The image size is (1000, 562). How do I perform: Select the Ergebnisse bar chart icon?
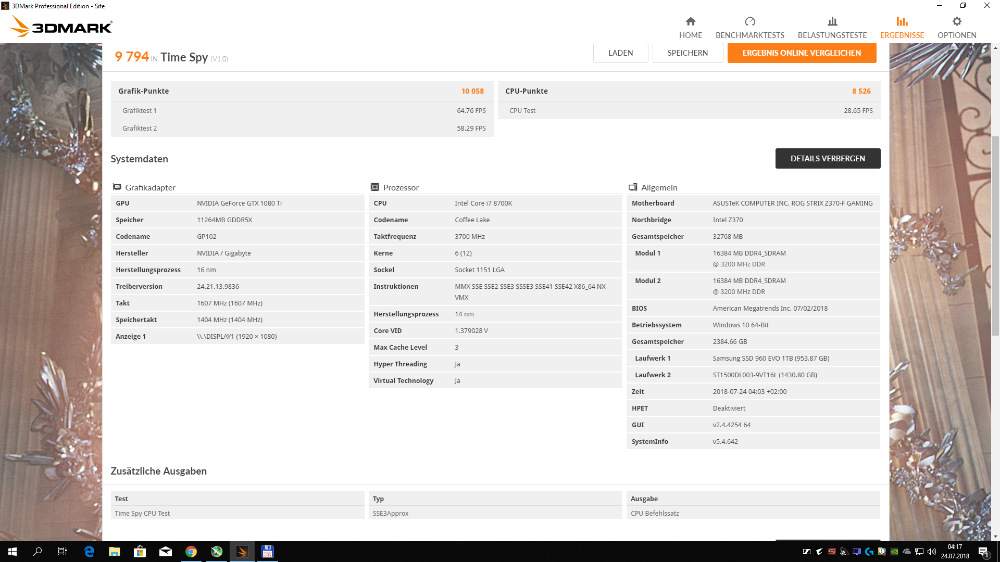point(902,21)
